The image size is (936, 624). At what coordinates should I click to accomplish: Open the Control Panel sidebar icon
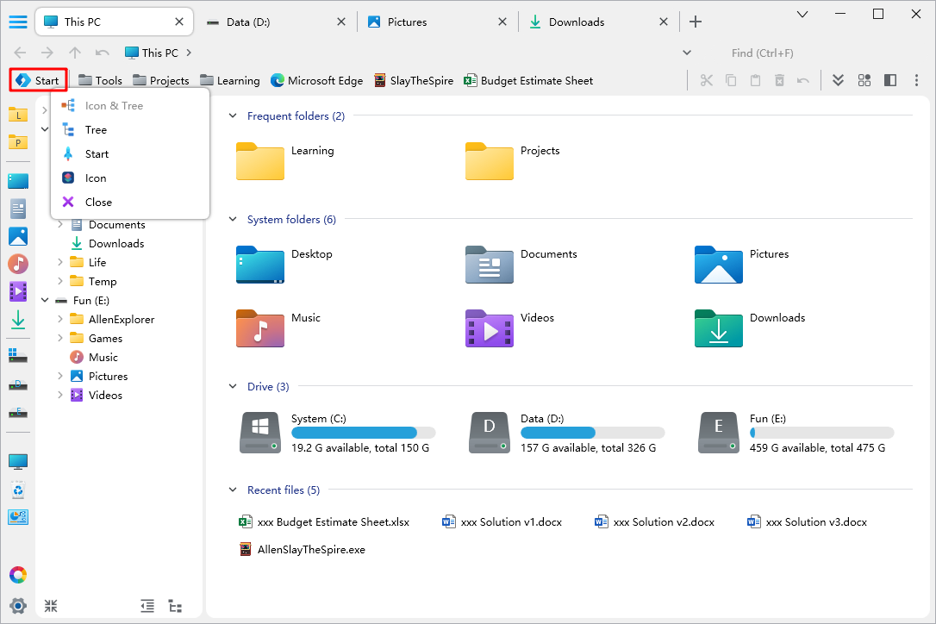(18, 517)
